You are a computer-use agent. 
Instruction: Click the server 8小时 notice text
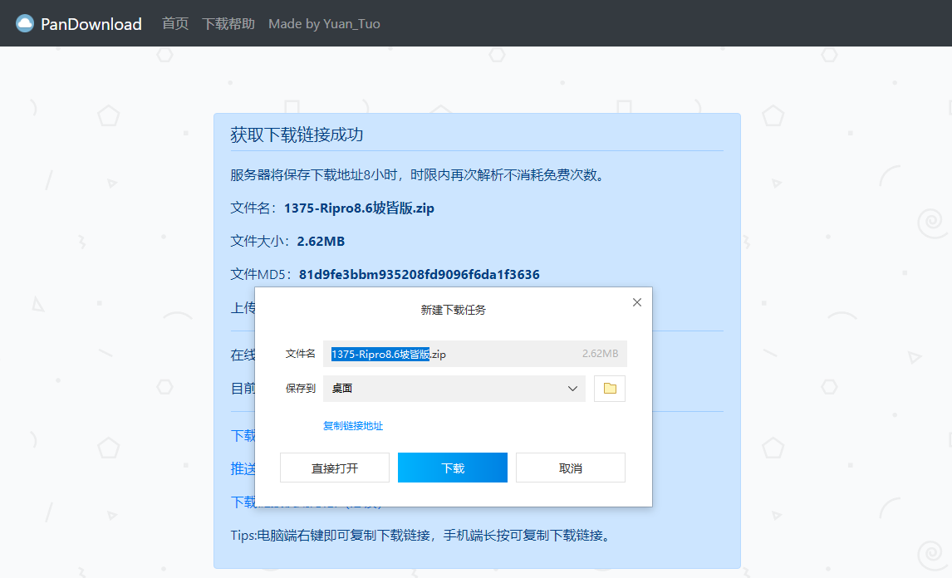pyautogui.click(x=419, y=175)
